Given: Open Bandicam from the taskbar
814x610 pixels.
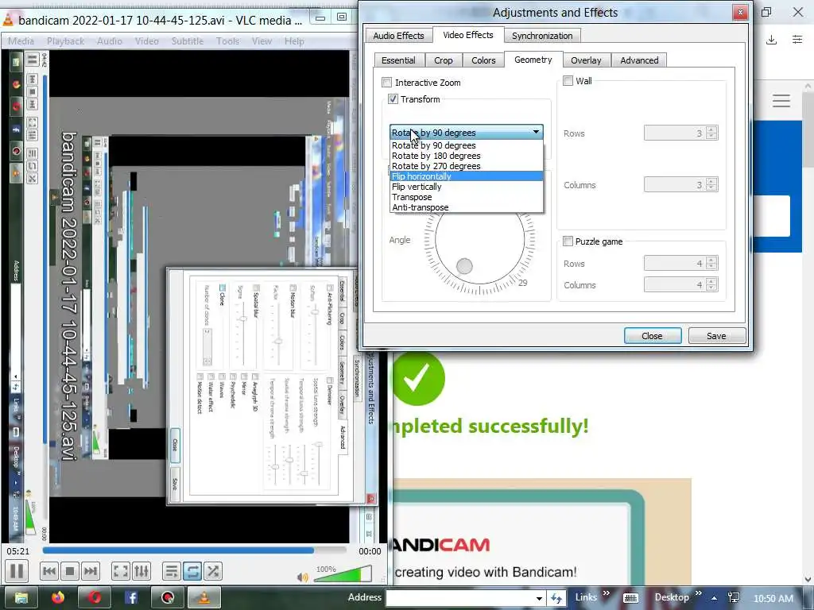Looking at the screenshot, I should (167, 597).
